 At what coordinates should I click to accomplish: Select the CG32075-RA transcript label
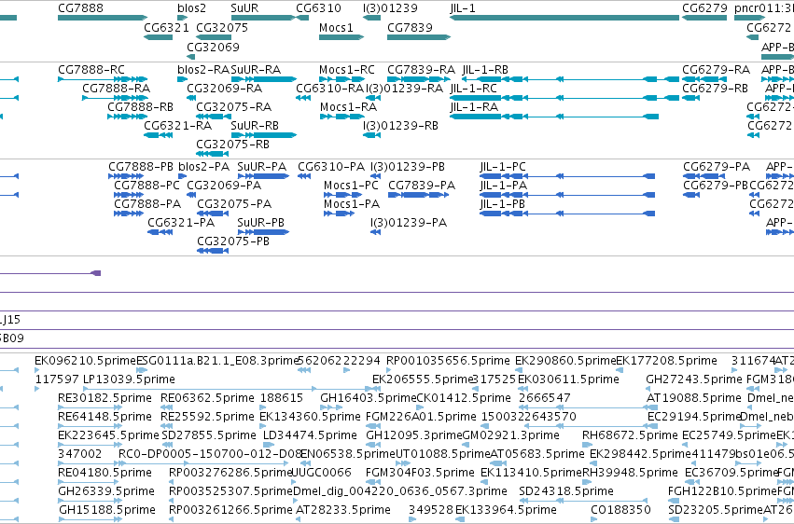[234, 106]
